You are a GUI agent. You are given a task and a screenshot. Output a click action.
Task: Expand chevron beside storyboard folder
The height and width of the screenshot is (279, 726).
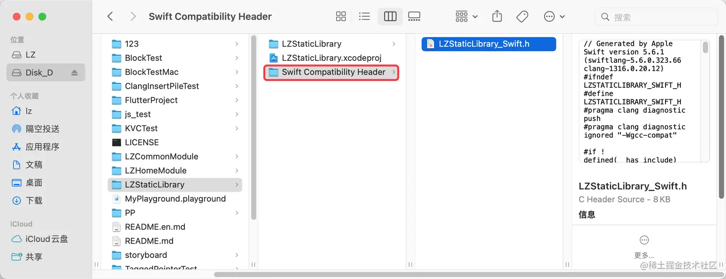tap(237, 255)
